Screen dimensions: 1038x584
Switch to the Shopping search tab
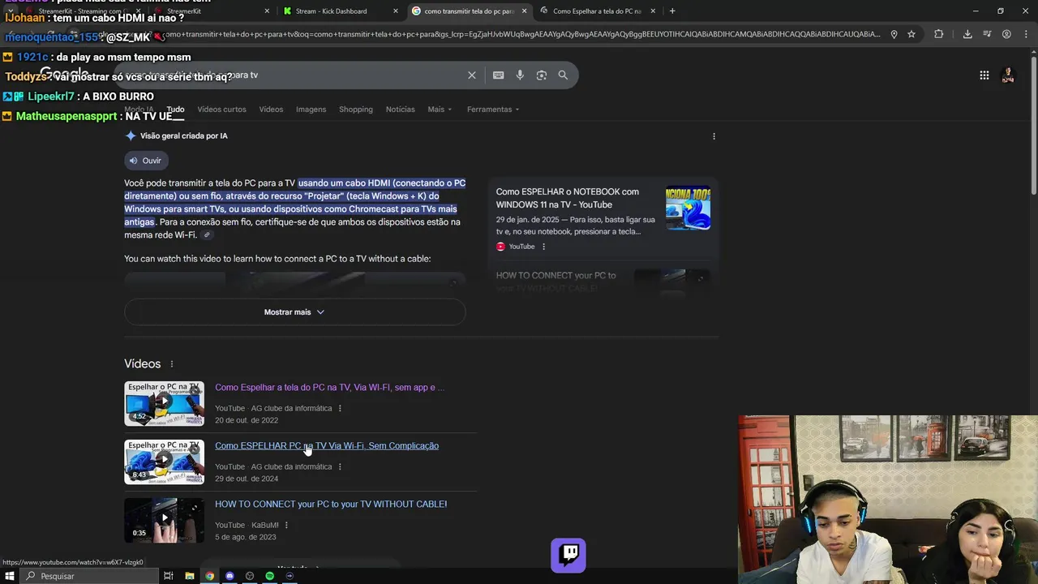click(x=356, y=109)
